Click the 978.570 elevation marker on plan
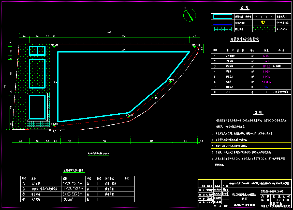293x210 pixels. pyautogui.click(x=171, y=80)
